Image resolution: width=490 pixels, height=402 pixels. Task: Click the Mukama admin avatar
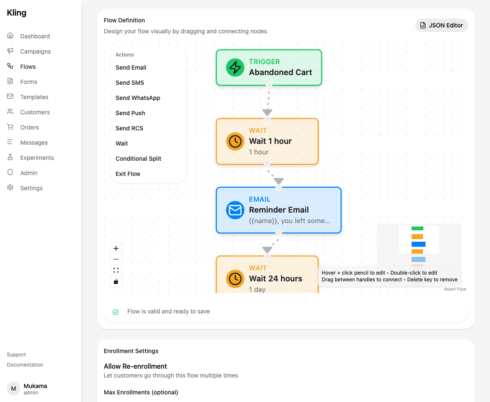(13, 388)
